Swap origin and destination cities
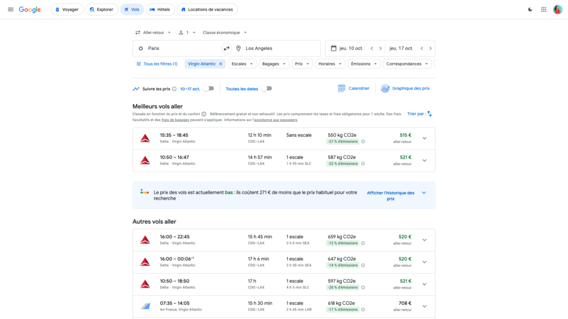This screenshot has width=568, height=319. pyautogui.click(x=226, y=49)
